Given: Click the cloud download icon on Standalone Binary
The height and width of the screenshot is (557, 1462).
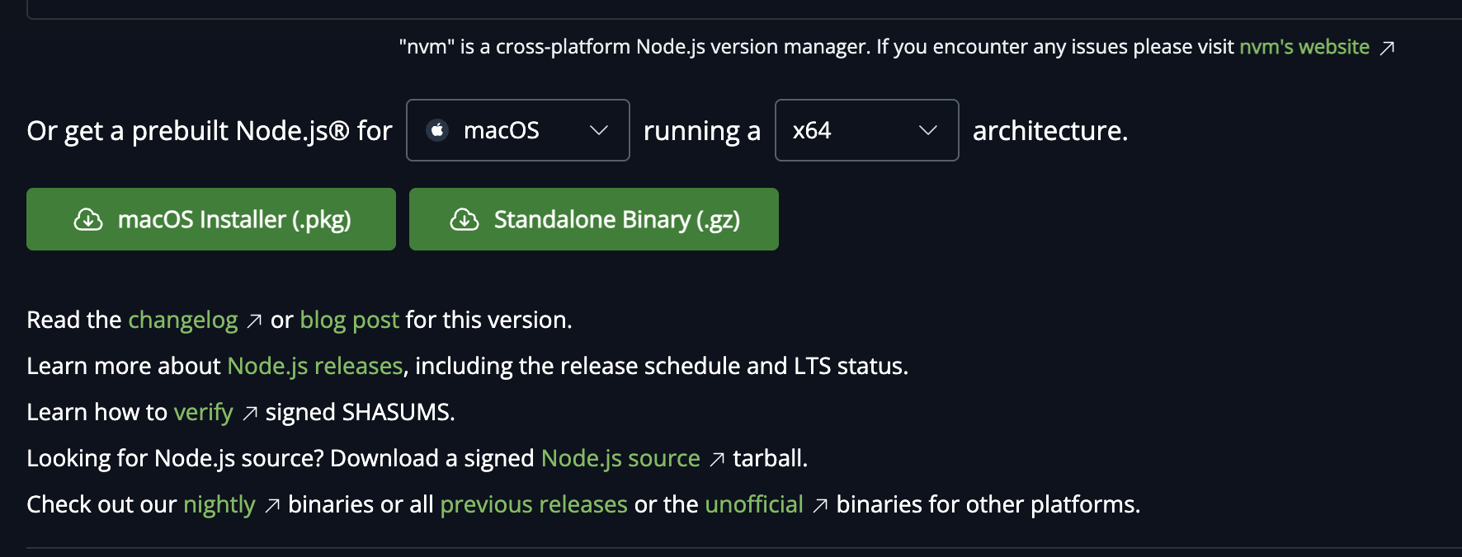Looking at the screenshot, I should point(465,219).
